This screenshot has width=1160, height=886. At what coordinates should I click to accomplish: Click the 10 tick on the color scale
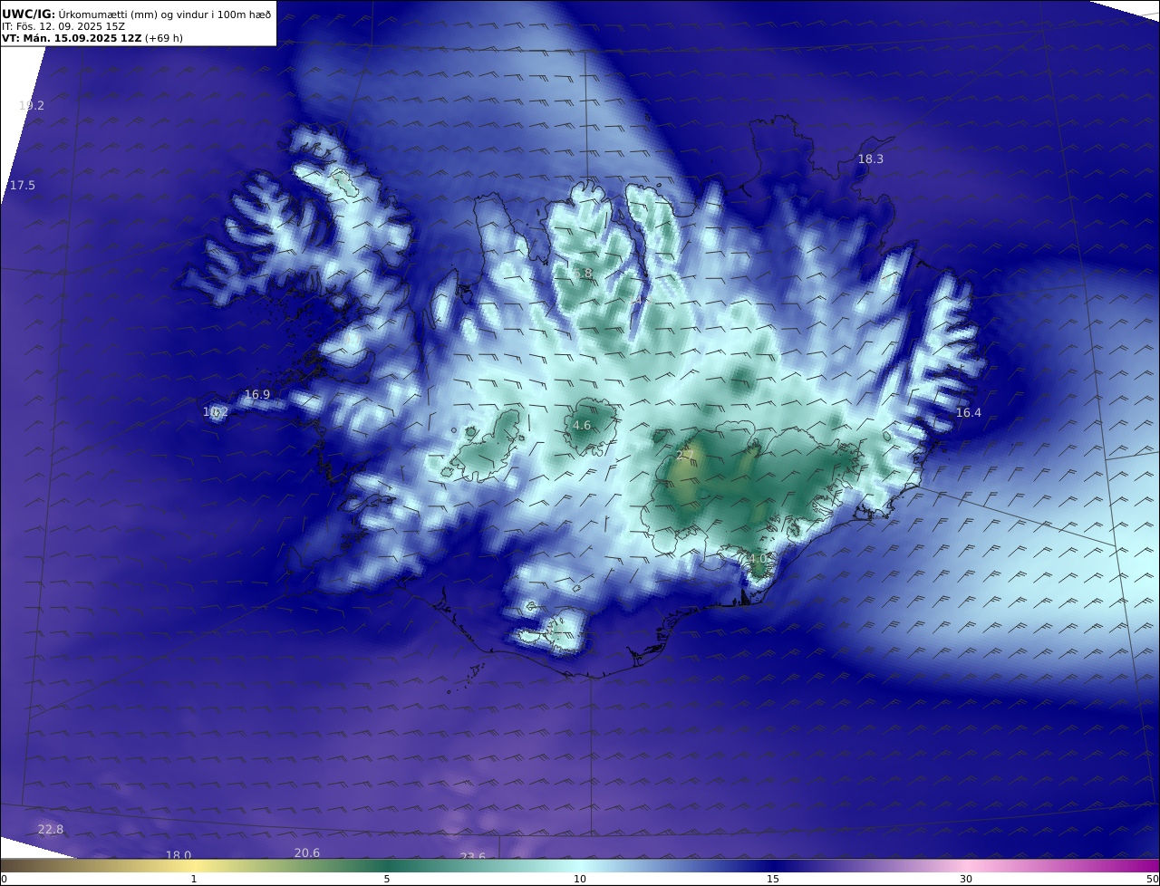click(580, 879)
